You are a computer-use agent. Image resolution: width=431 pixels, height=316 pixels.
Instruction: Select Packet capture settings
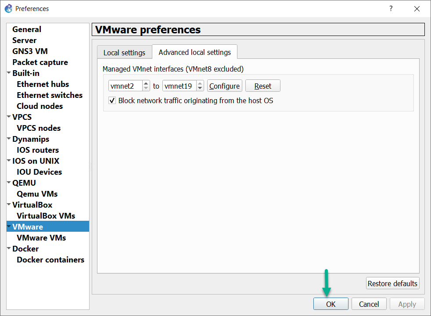40,62
